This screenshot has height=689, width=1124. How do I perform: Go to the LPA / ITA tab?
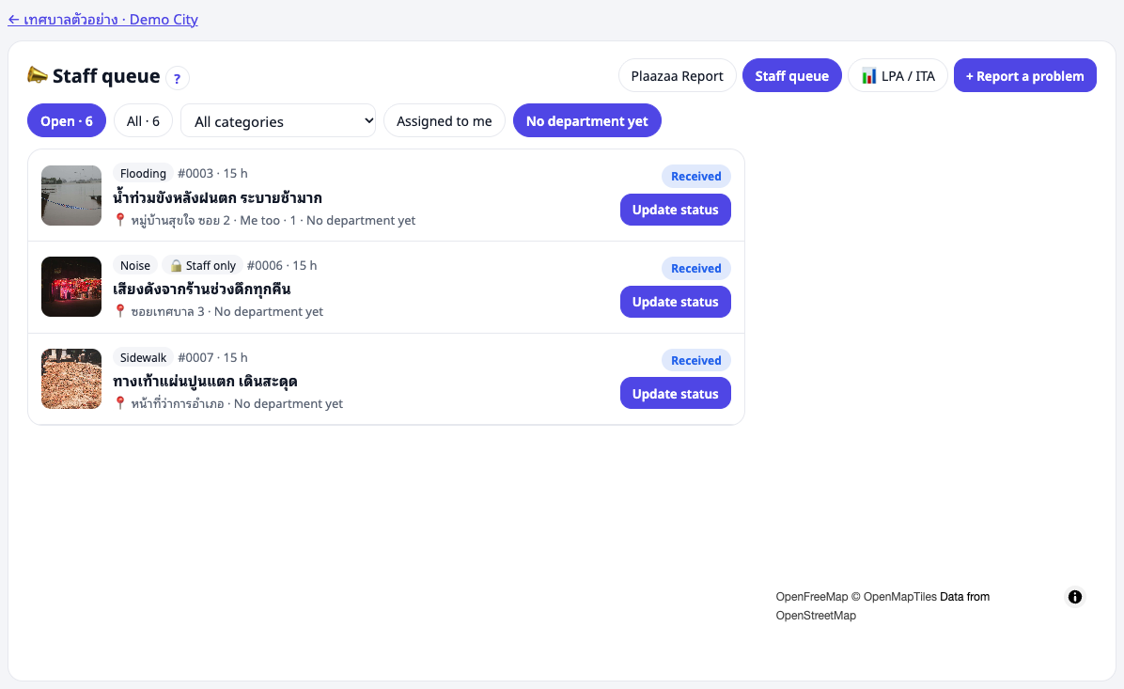pyautogui.click(x=898, y=76)
